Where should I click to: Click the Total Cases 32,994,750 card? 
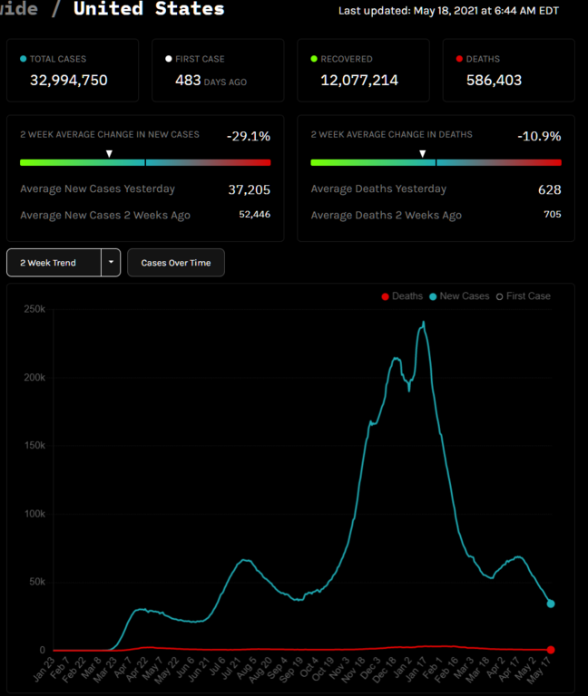73,70
